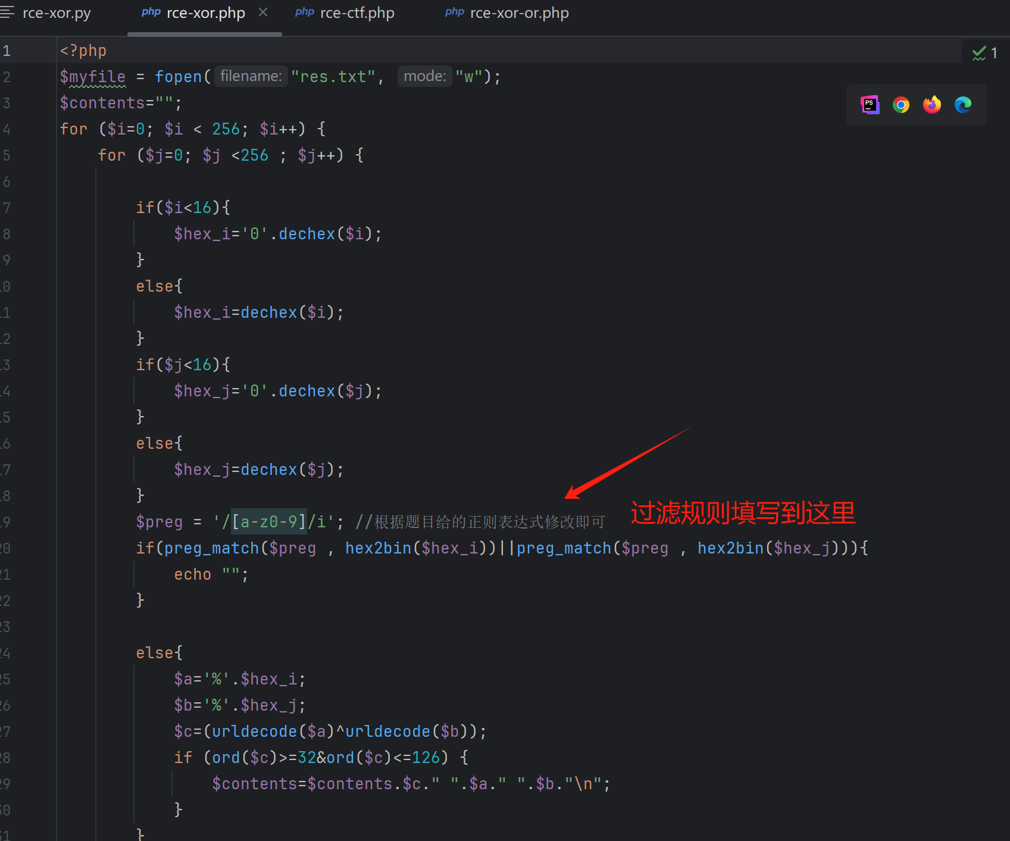Open file in Chrome browser icon
Viewport: 1010px width, 841px height.
click(900, 105)
